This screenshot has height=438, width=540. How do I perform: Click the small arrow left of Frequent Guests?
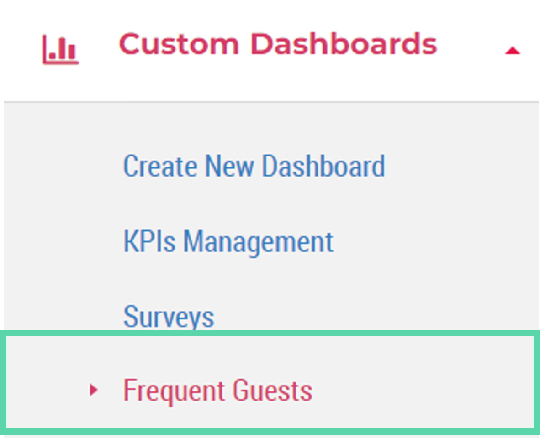click(x=93, y=390)
